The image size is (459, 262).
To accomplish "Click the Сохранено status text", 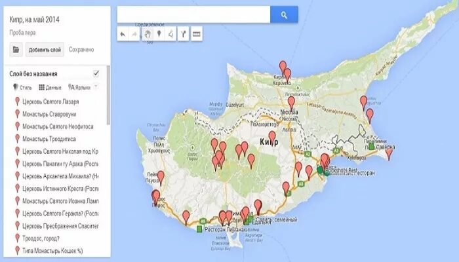I will pos(81,50).
